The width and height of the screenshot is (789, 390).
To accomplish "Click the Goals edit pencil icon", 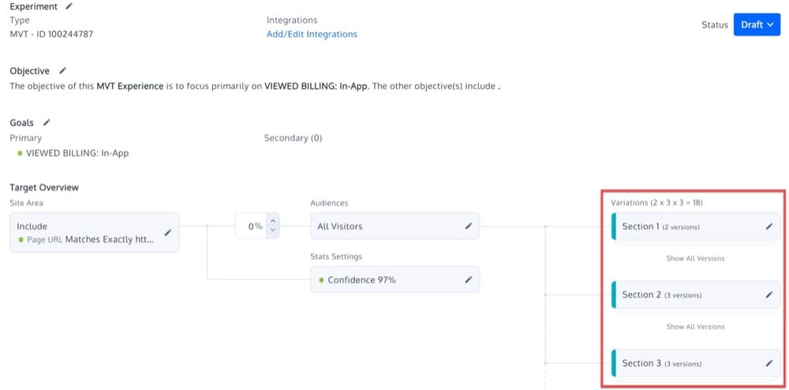I will 47,122.
